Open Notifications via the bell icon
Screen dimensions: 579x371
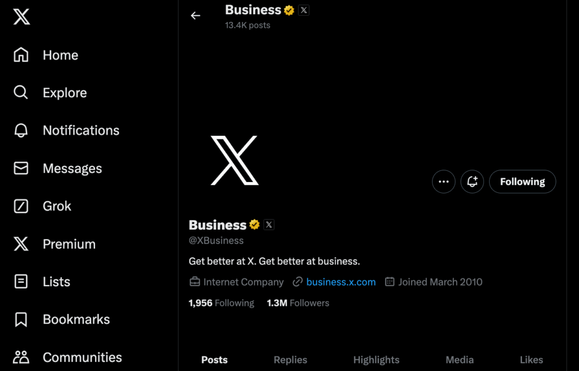point(21,130)
